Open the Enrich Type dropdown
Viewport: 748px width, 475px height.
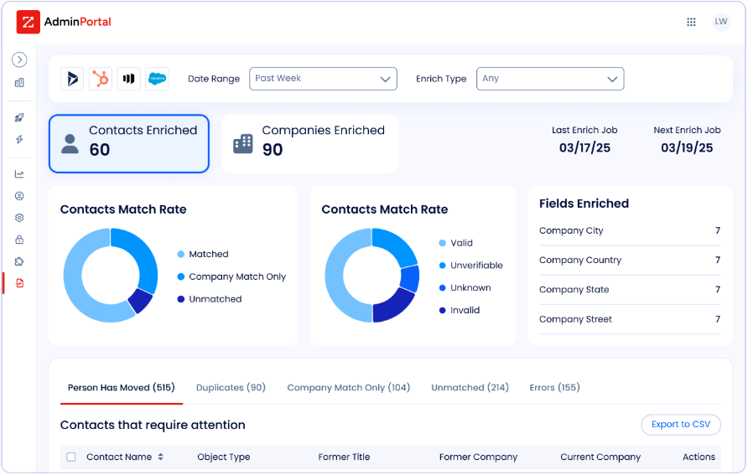click(x=550, y=79)
